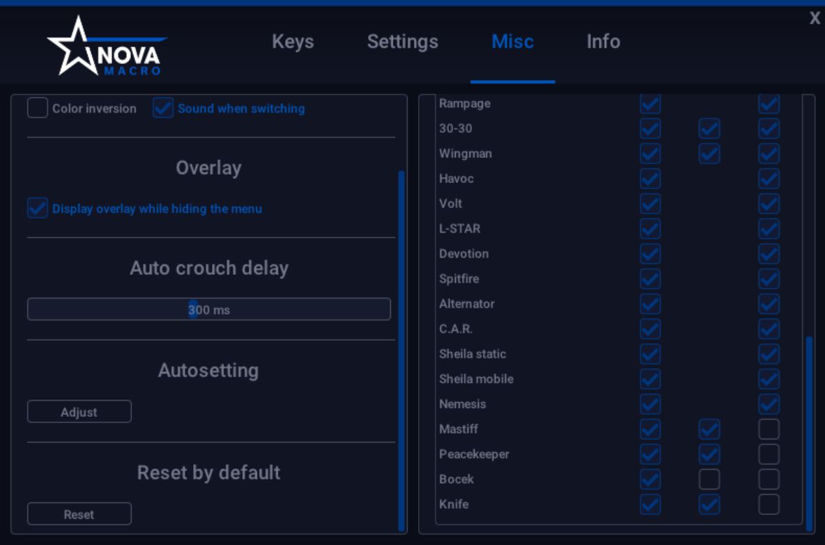Screen dimensions: 825x545
Task: Uncheck the last Volt checkbox
Action: 769,203
